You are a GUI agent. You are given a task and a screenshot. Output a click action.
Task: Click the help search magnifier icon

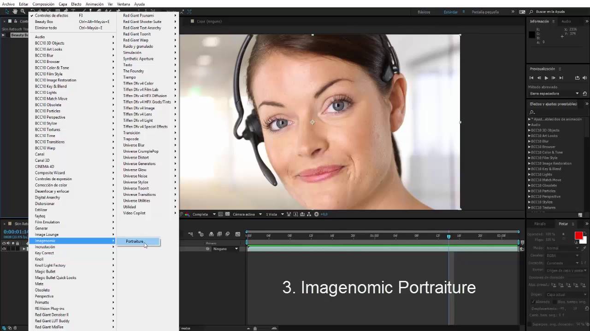pyautogui.click(x=531, y=12)
